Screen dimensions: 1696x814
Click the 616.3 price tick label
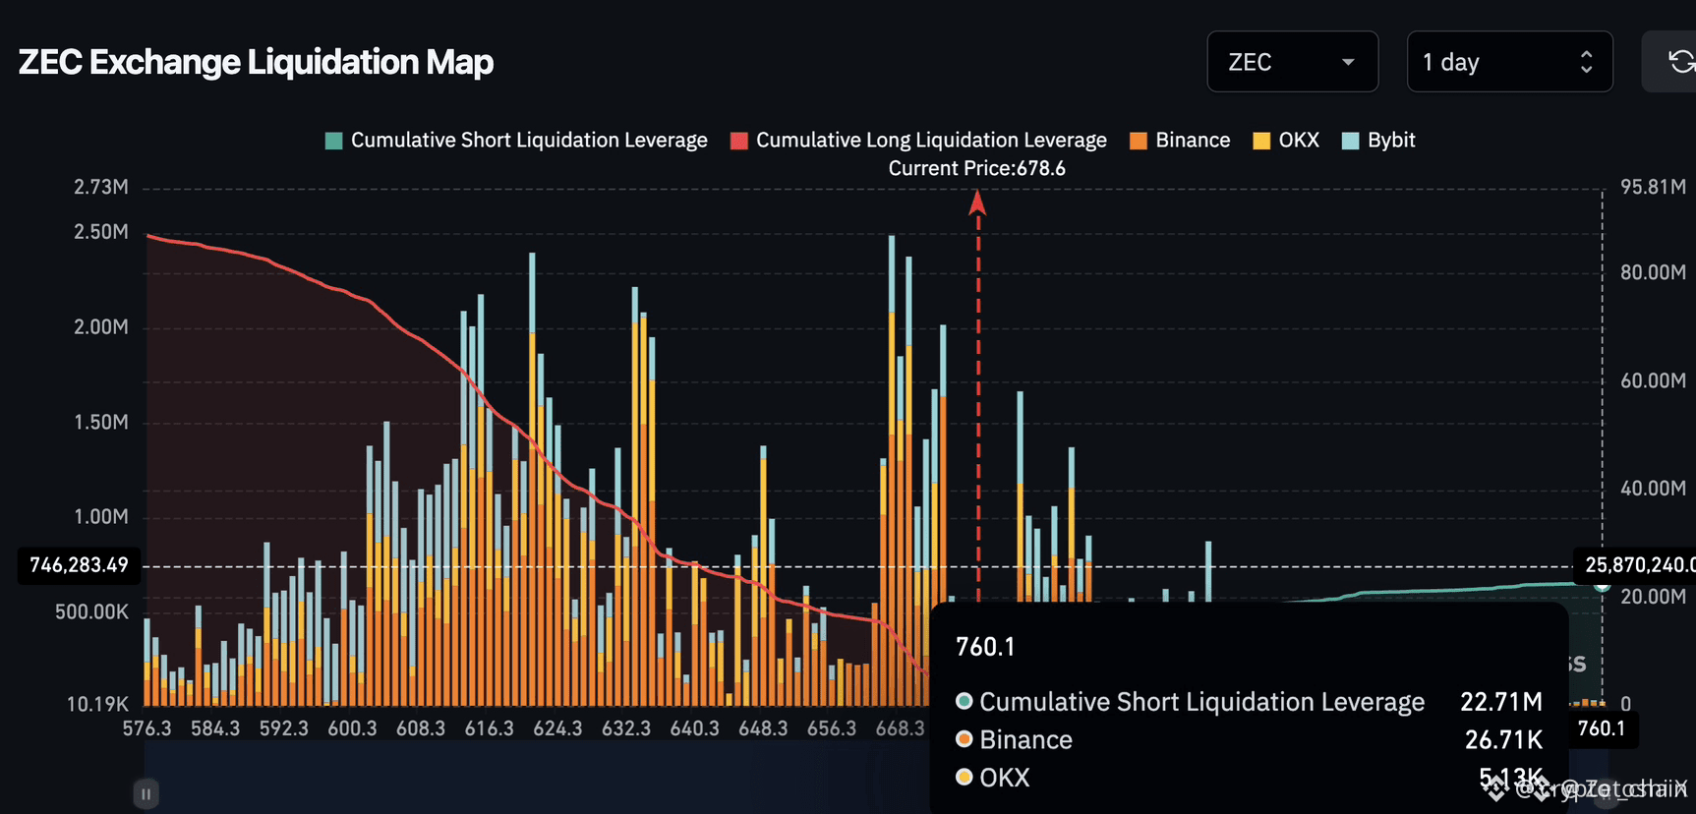tap(490, 728)
